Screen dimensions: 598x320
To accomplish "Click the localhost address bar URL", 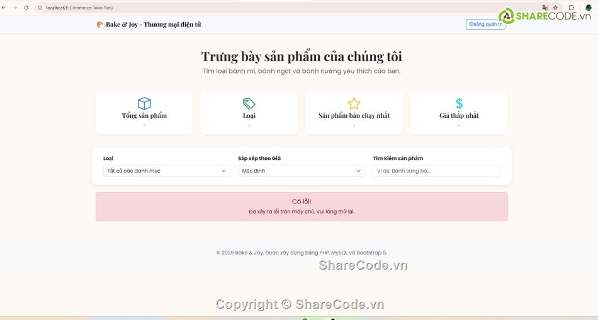I will tap(80, 8).
